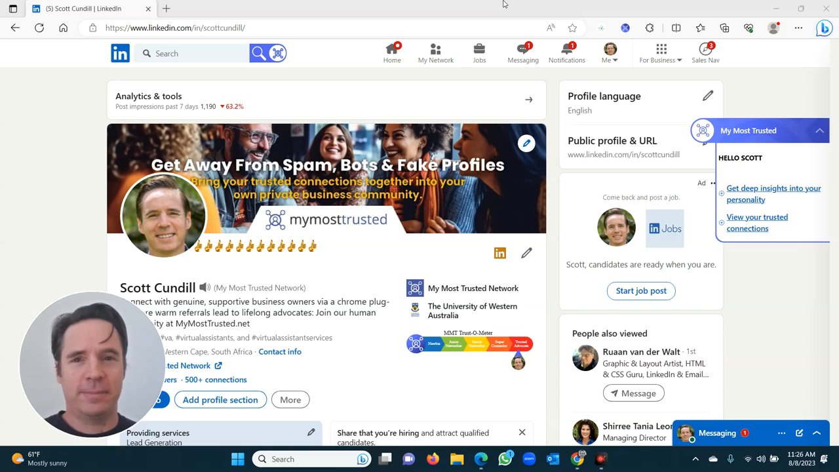Open the browser Extensions puzzle icon
Image resolution: width=839 pixels, height=472 pixels.
(x=650, y=28)
